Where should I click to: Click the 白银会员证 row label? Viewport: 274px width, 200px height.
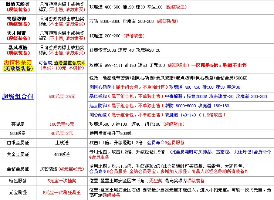click(18, 142)
